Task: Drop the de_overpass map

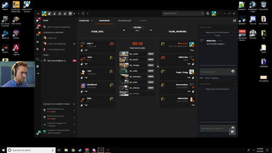Action: [150, 76]
